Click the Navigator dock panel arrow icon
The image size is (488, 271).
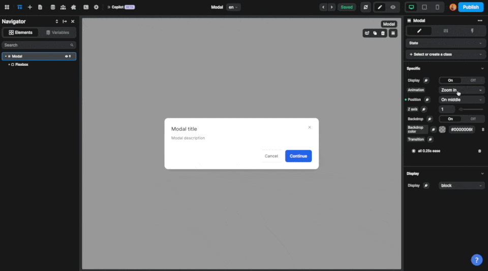click(65, 21)
